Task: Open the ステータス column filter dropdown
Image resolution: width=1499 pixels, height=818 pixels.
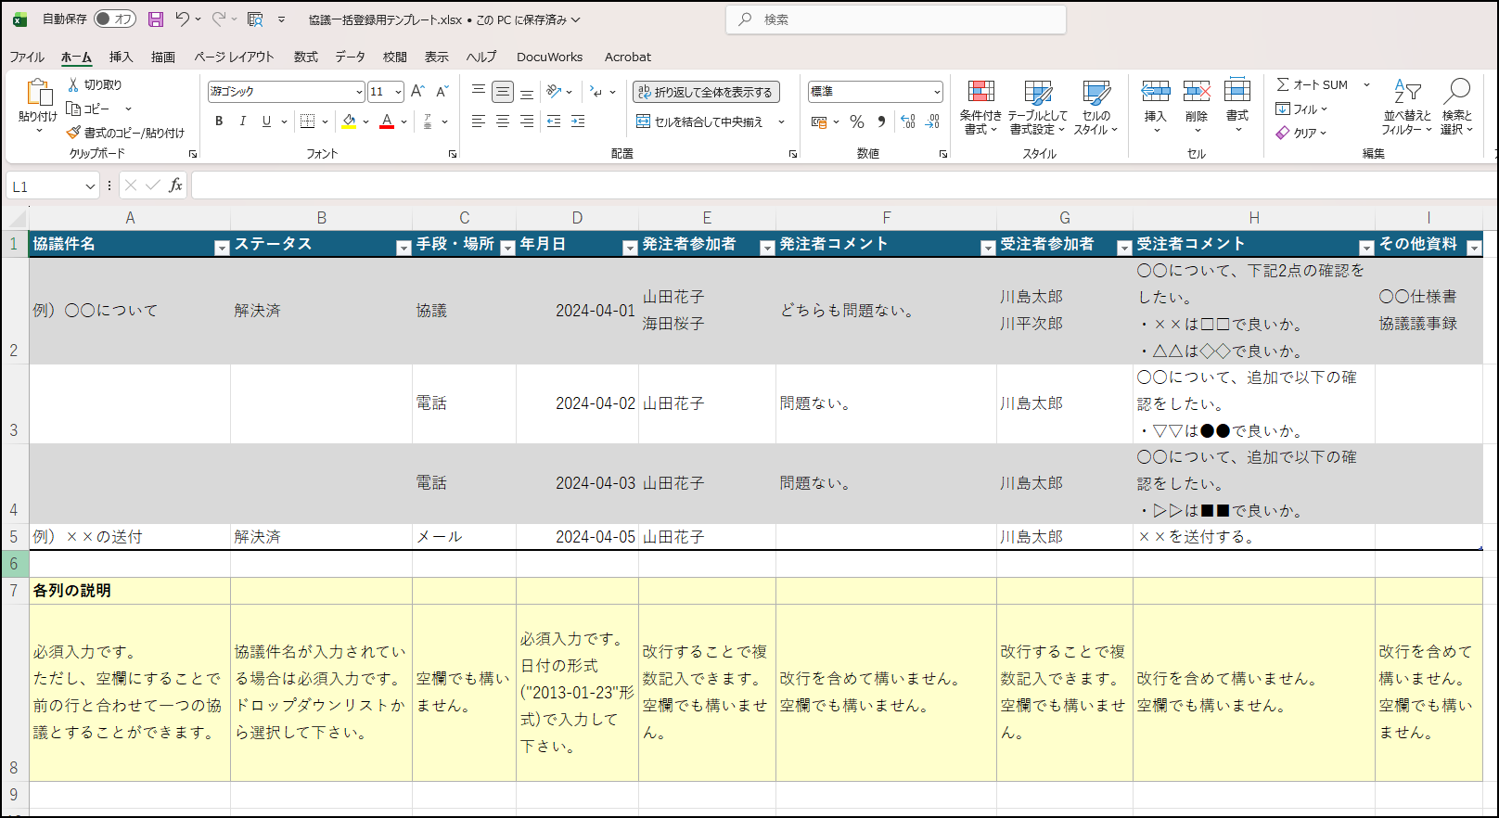Action: [404, 248]
